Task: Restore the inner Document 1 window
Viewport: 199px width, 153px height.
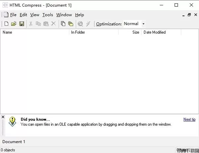Action: click(x=189, y=15)
